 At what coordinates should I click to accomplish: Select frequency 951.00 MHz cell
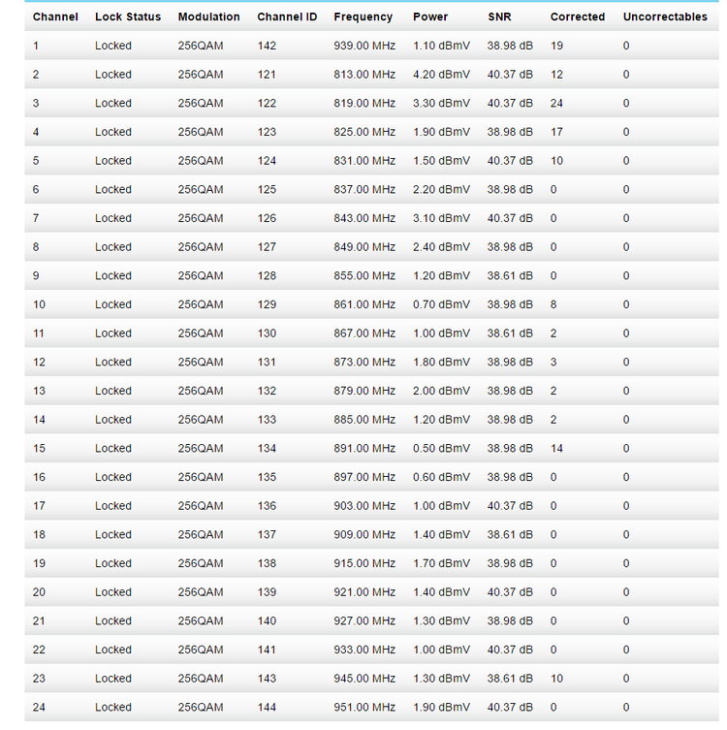[x=364, y=707]
